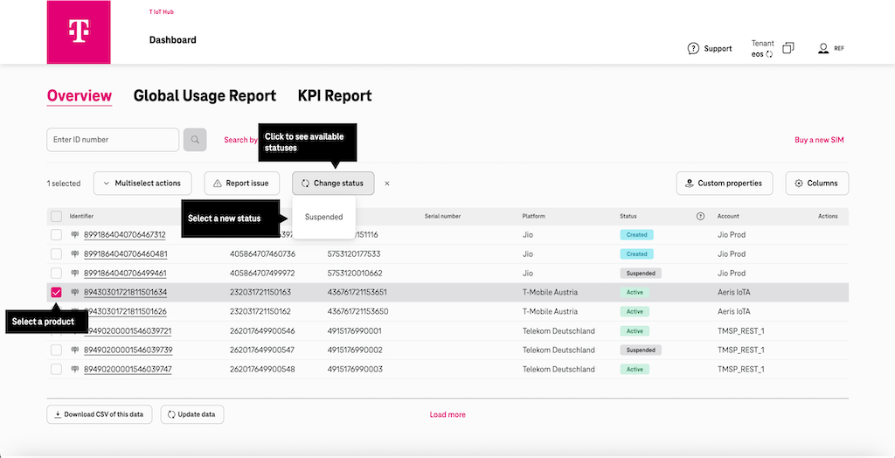Click the Update data button
The height and width of the screenshot is (458, 895).
pos(192,414)
